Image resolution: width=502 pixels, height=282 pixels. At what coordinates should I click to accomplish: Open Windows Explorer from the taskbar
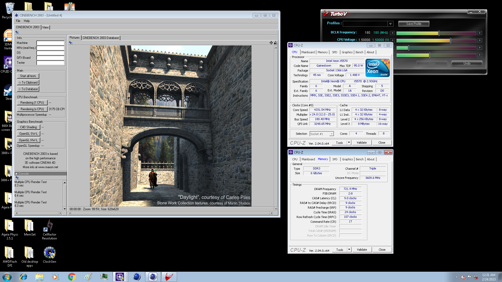click(39, 277)
